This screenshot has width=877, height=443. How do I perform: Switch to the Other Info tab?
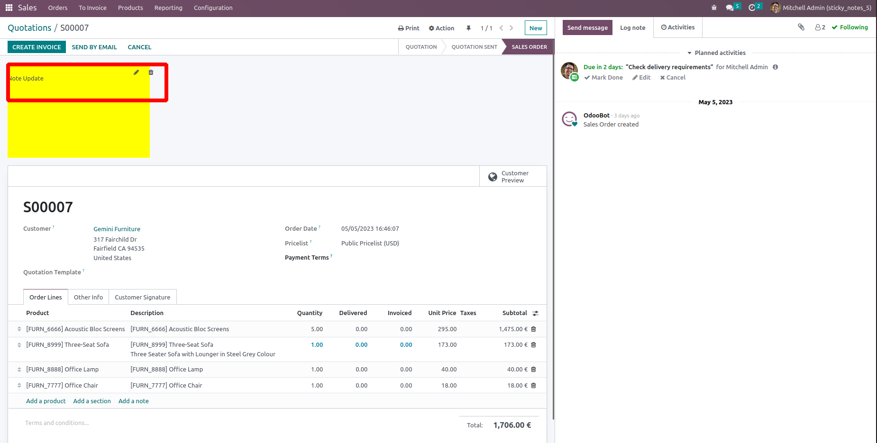coord(88,298)
